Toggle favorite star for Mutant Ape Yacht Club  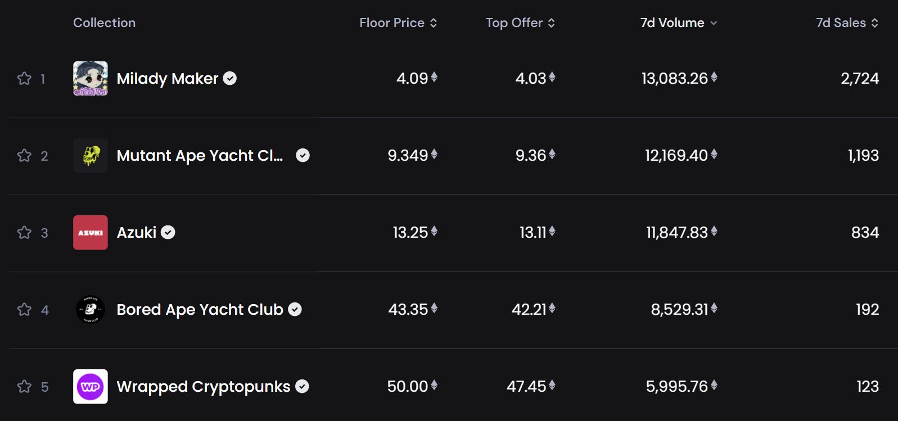point(24,156)
